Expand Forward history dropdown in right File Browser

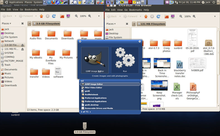click(140, 16)
